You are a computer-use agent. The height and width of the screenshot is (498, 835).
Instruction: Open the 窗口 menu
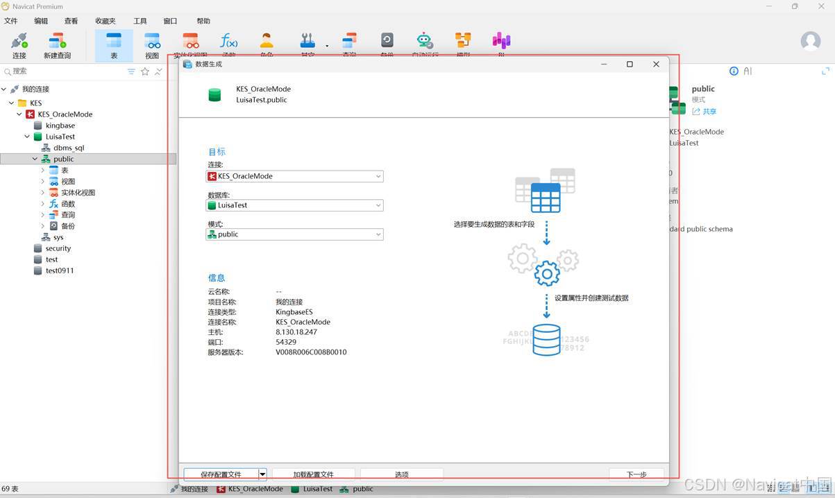click(x=170, y=21)
